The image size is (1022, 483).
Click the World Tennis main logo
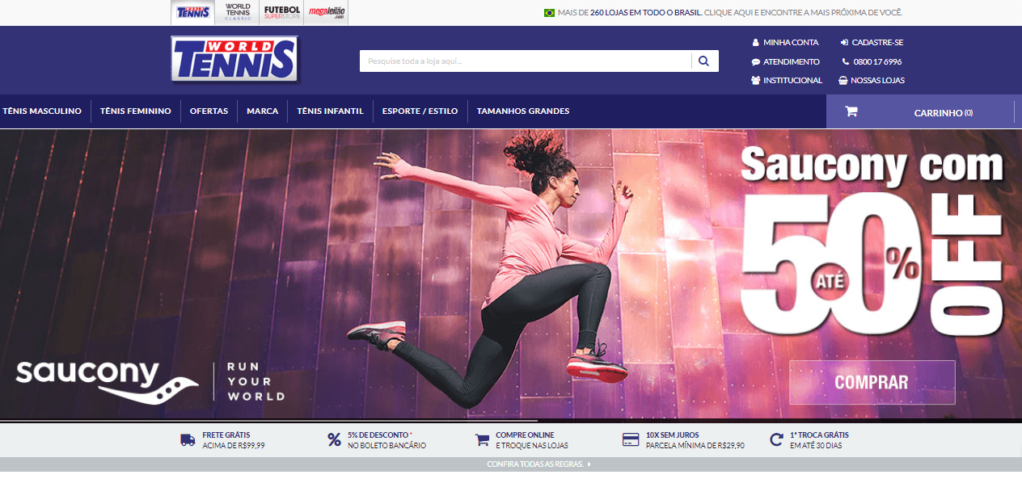pos(234,60)
